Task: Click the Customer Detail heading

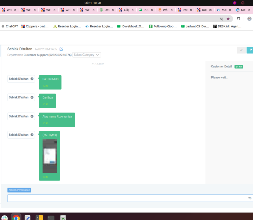Action: coord(221,66)
